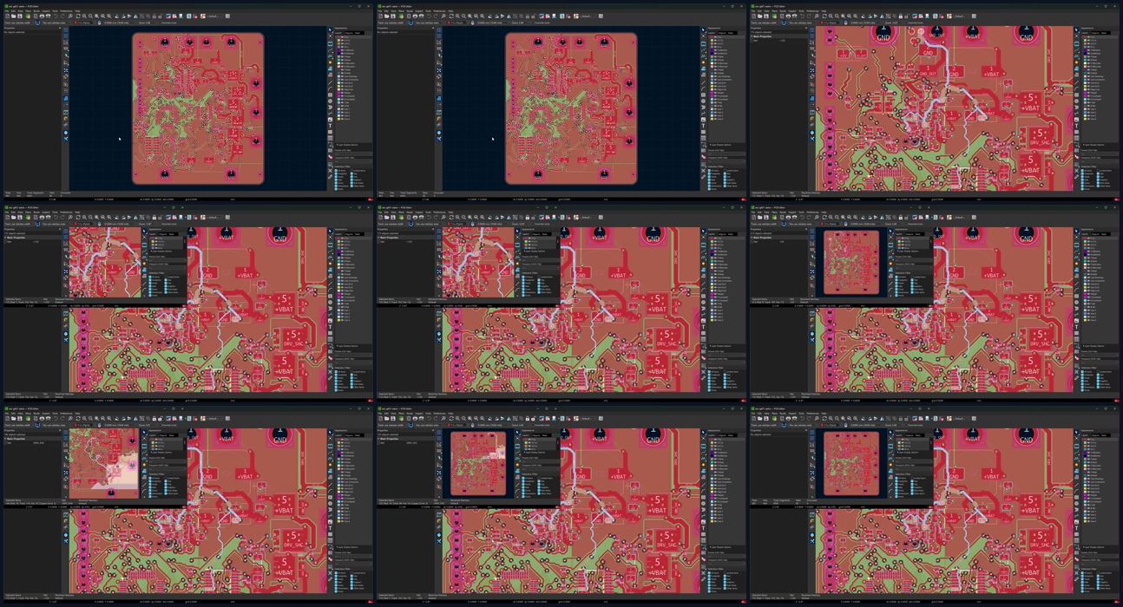Click Print icon in top-middle window toolbar
1123x607 pixels.
coord(415,16)
